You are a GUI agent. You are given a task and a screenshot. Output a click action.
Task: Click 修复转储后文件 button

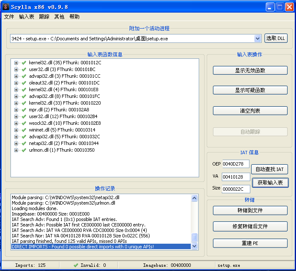250,226
